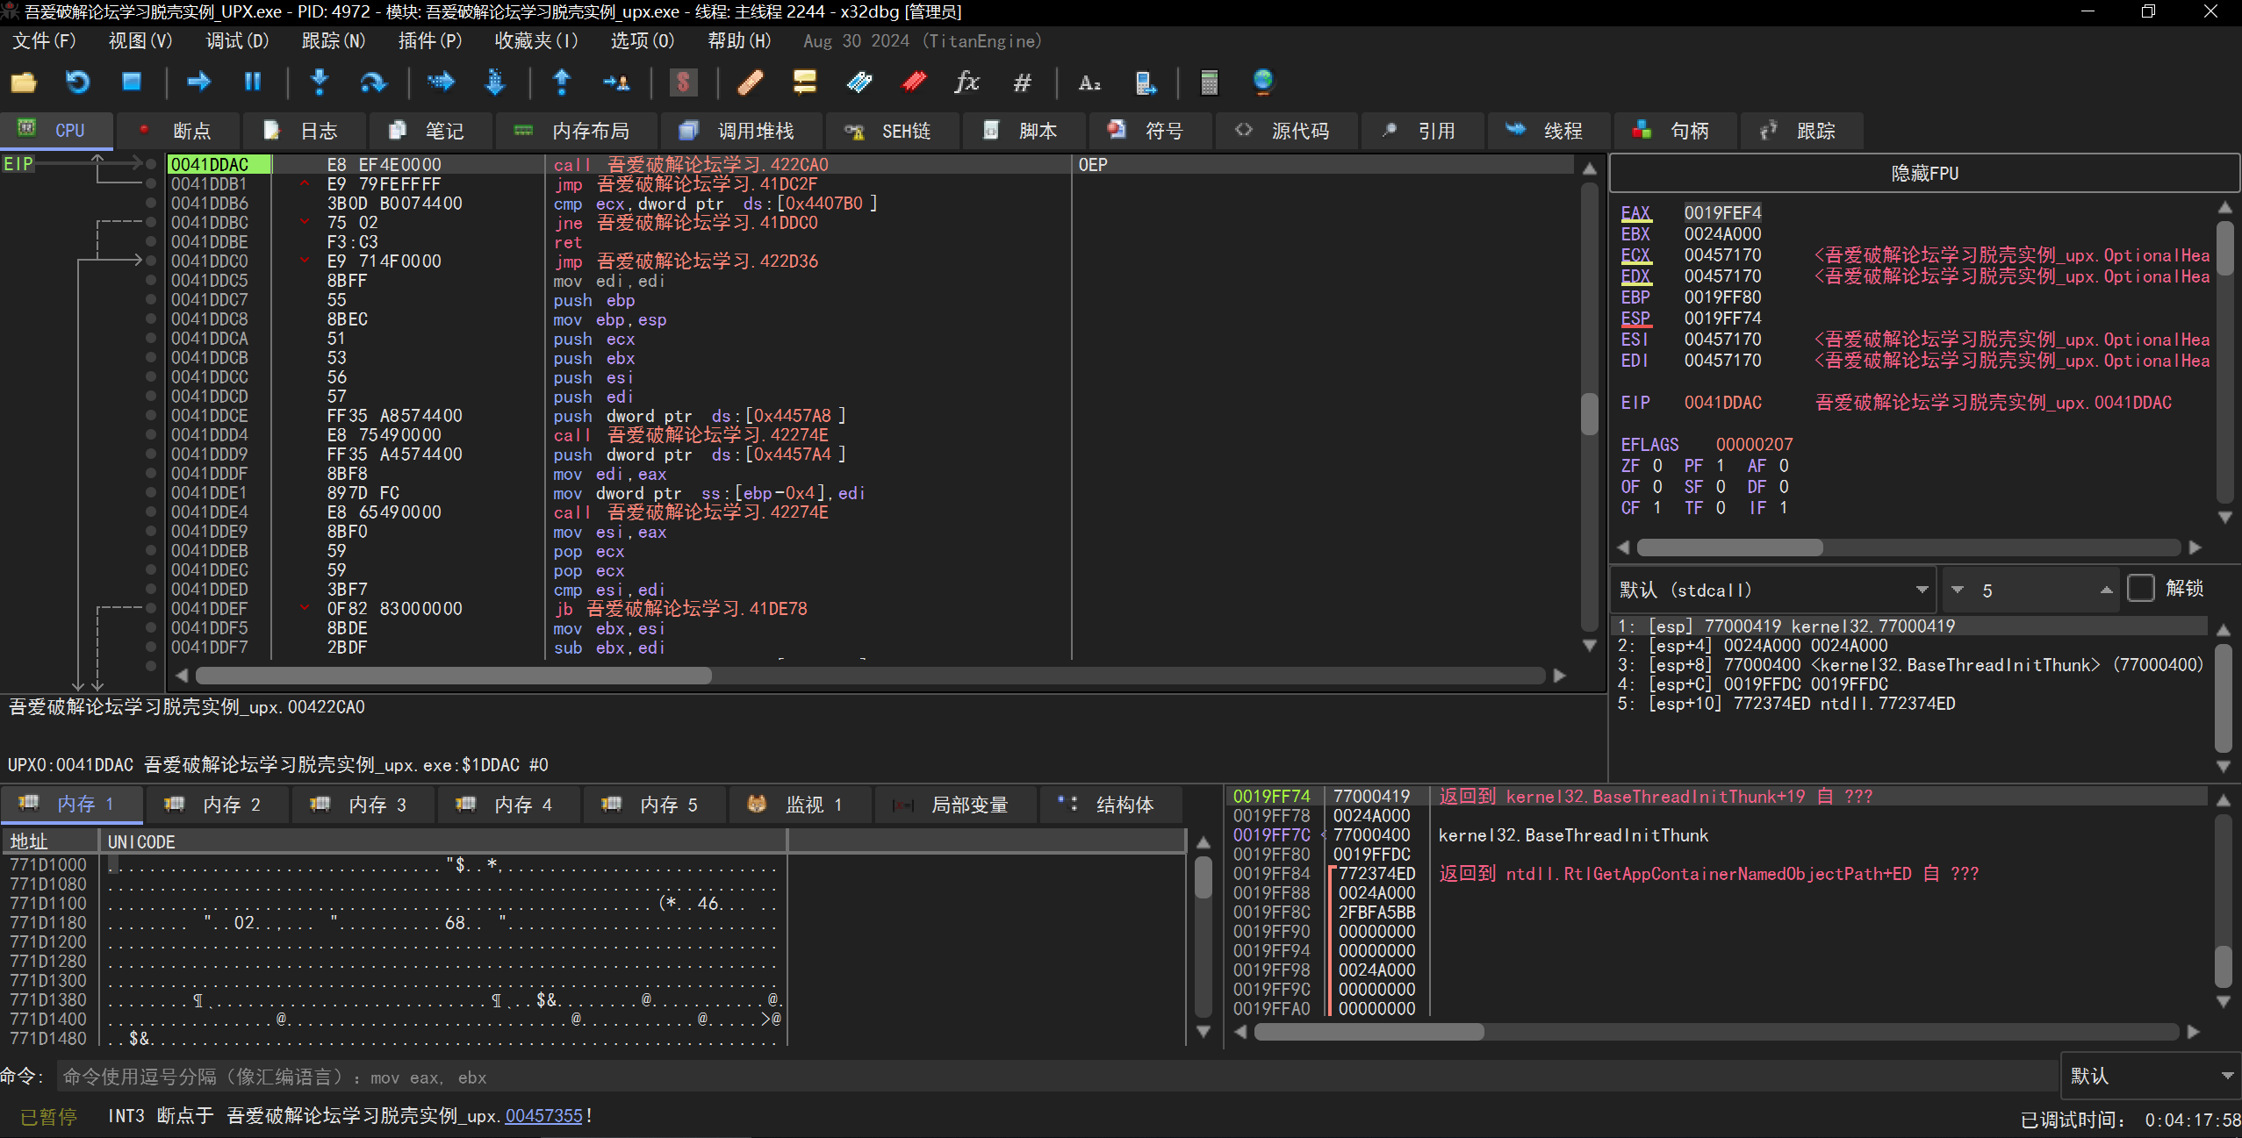Open the 默认 (stdcall) calling convention dropdown

(1773, 590)
